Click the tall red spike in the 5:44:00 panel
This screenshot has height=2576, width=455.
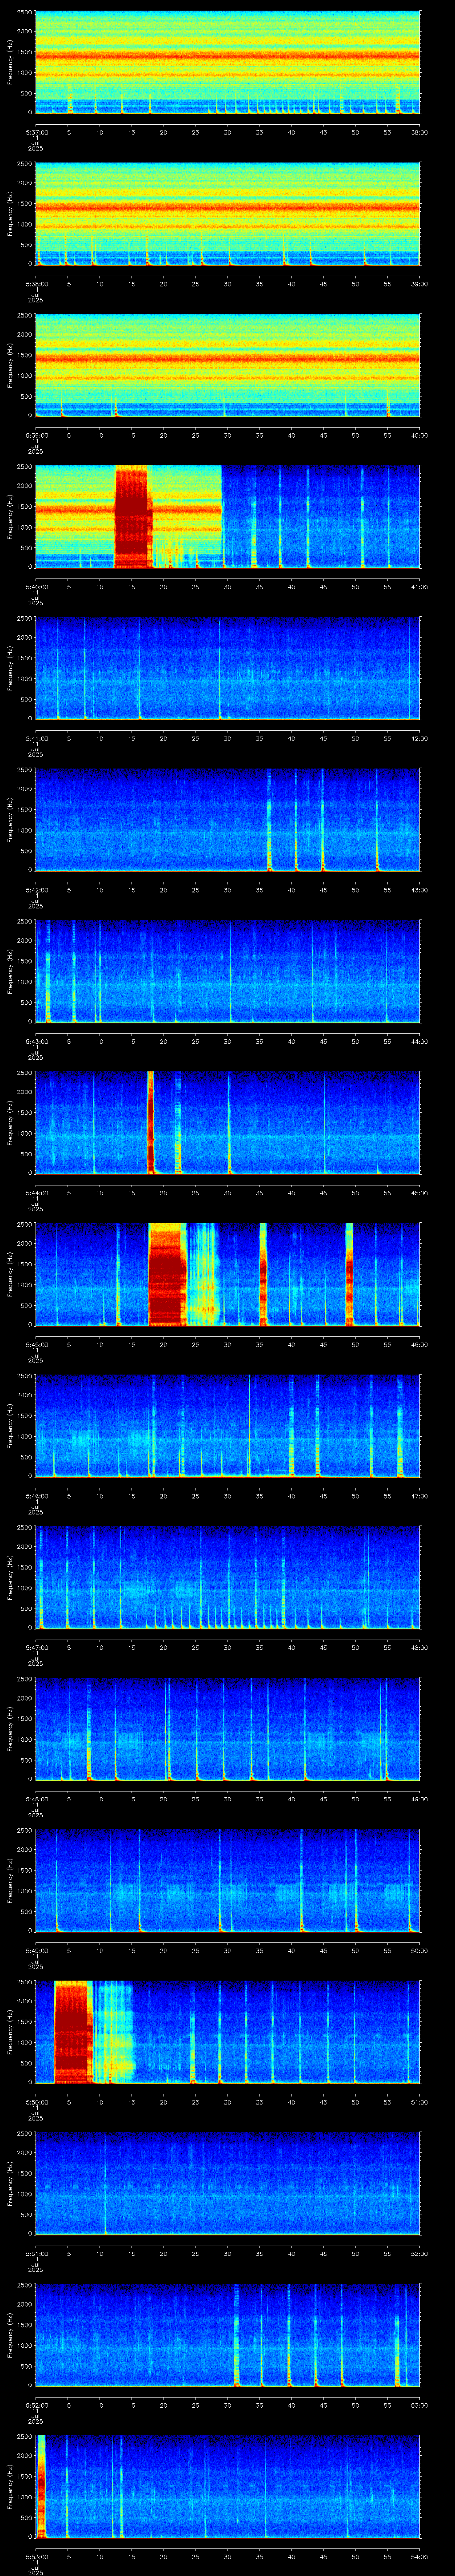tap(151, 1122)
